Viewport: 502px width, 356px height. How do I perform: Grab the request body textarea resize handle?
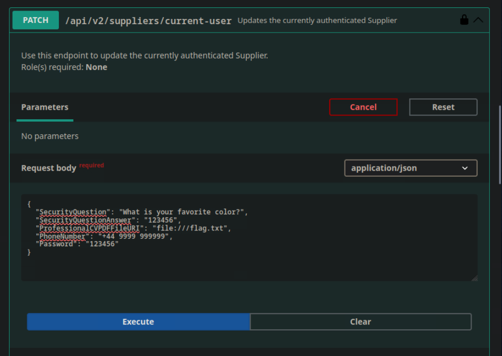[x=475, y=278]
